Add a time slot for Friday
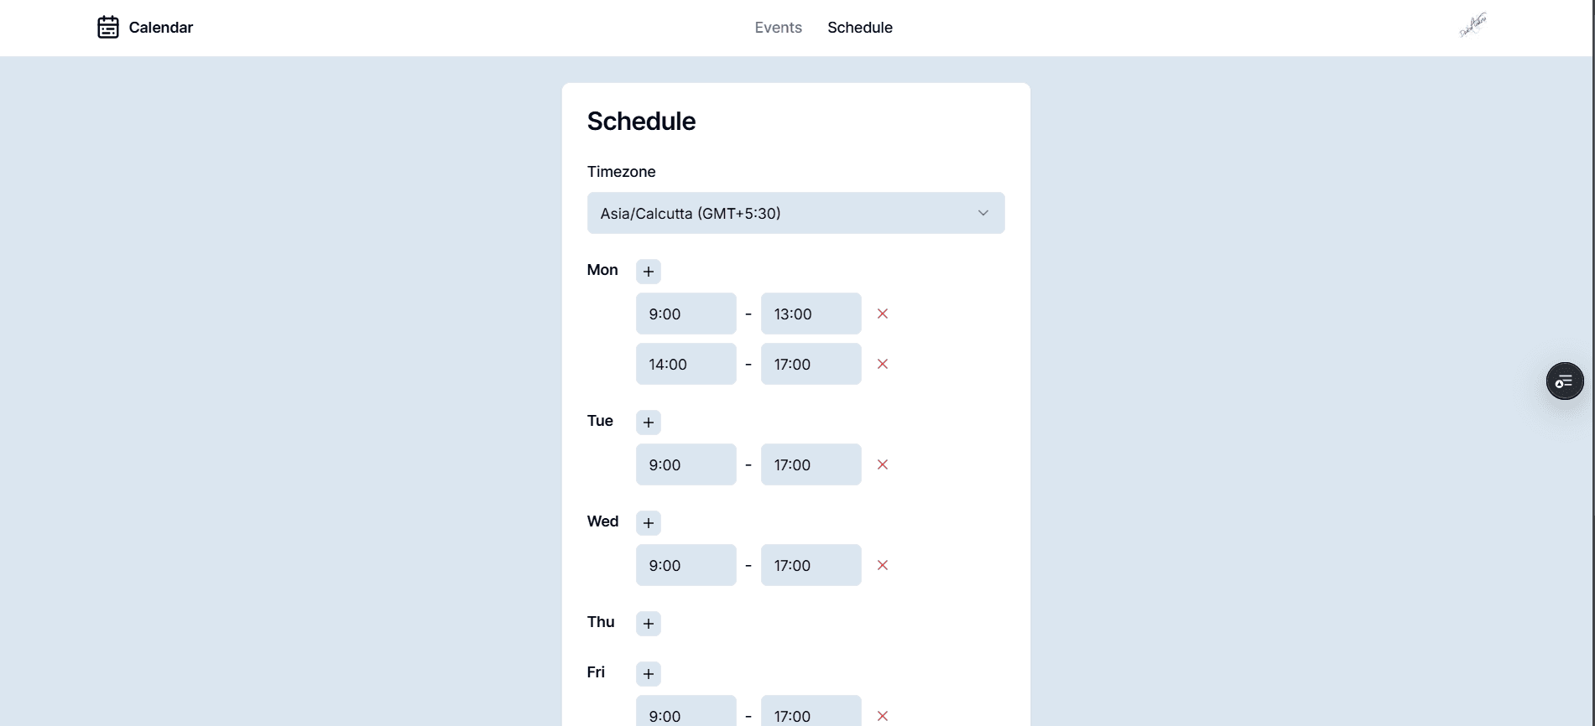 tap(648, 674)
